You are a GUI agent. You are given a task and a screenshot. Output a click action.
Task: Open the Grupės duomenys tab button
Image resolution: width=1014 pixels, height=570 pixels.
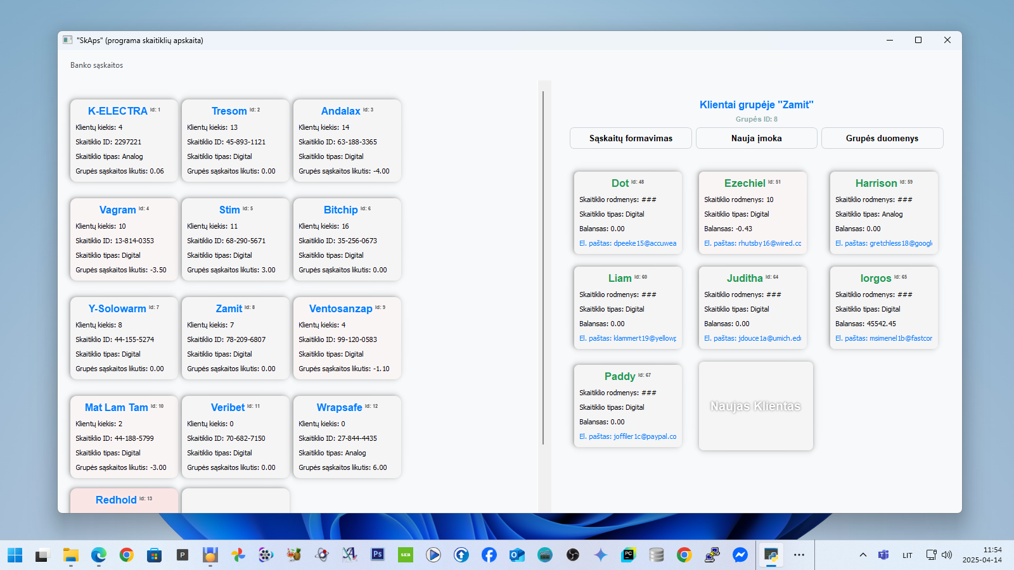(882, 138)
